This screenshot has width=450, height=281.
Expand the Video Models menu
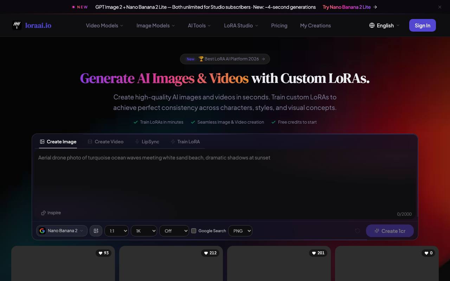click(105, 26)
